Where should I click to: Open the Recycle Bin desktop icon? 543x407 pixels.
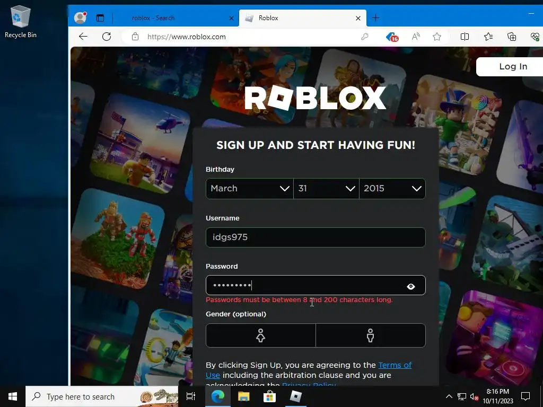21,21
